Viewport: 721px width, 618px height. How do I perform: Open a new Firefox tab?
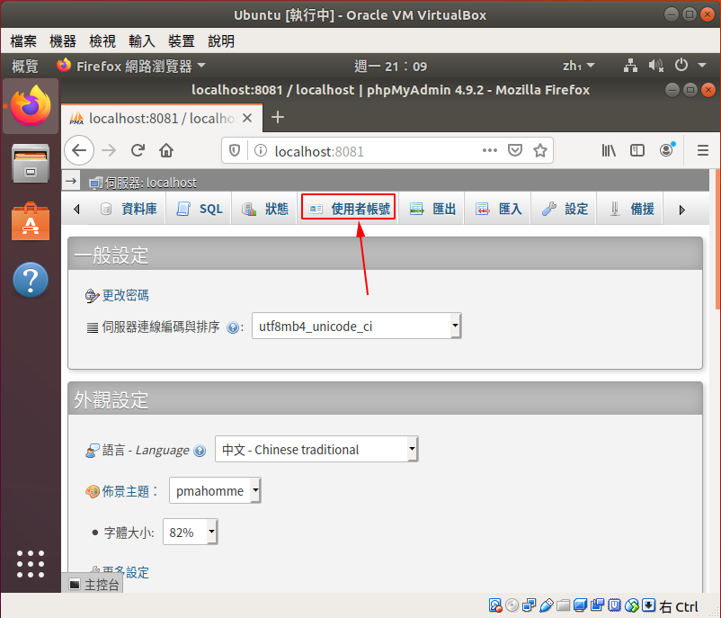pyautogui.click(x=278, y=117)
